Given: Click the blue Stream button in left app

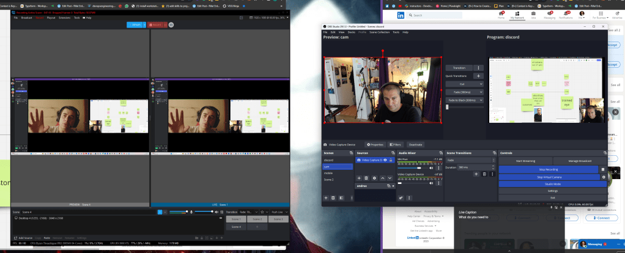Looking at the screenshot, I should click(x=135, y=24).
